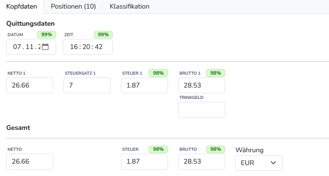Click the Steuersatz 1 field containing 7

point(87,85)
